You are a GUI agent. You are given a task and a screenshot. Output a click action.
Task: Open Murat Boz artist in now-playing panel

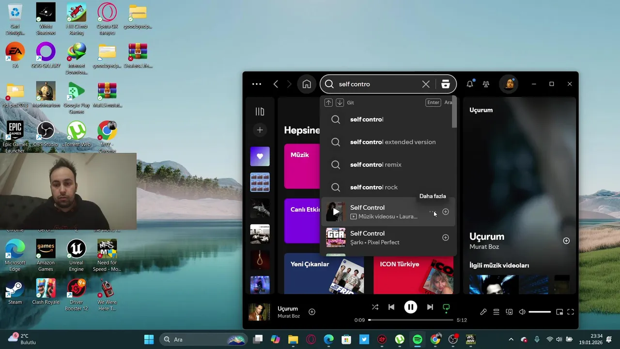[484, 247]
